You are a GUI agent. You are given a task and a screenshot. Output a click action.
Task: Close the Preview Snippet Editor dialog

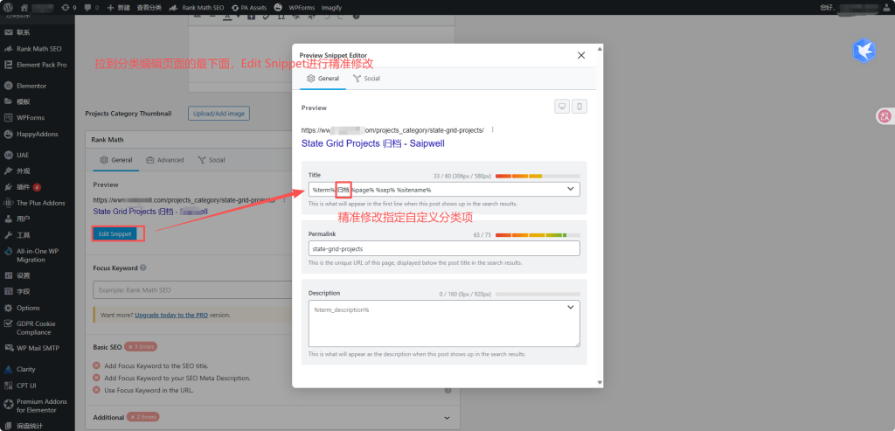click(x=581, y=56)
